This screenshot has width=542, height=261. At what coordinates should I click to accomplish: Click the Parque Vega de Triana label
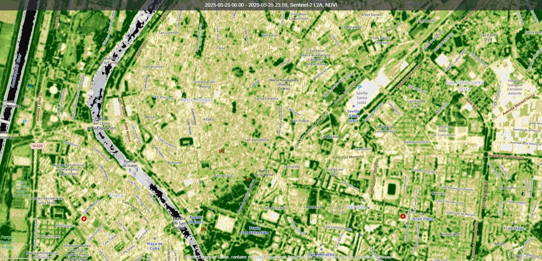click(7, 242)
